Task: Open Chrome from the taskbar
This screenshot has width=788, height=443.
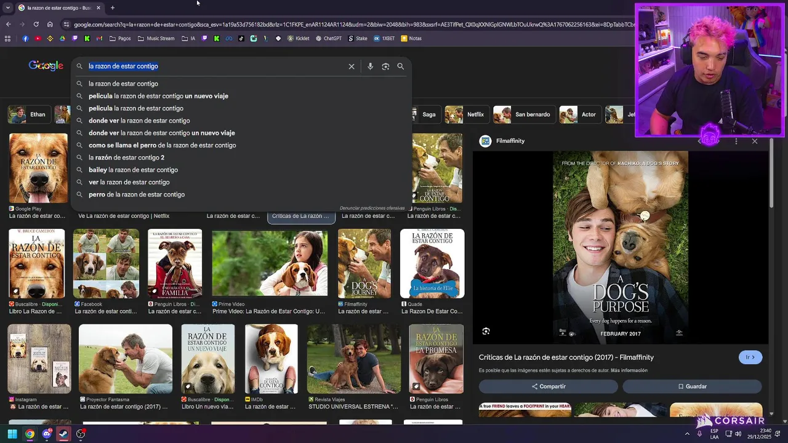Action: pyautogui.click(x=30, y=434)
